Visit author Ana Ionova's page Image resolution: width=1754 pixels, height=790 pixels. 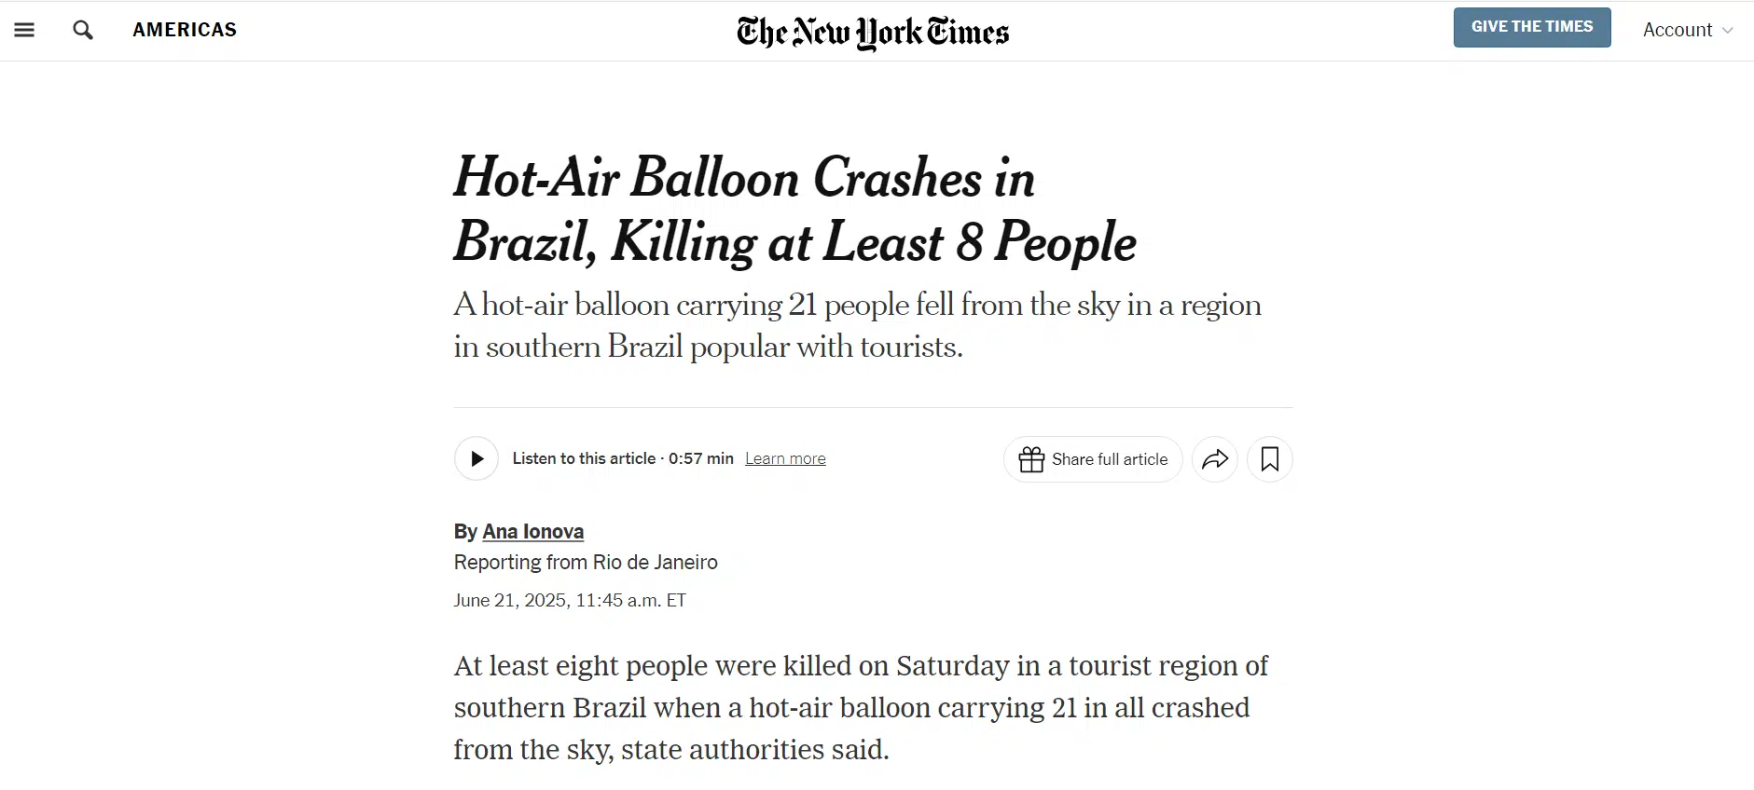[532, 531]
